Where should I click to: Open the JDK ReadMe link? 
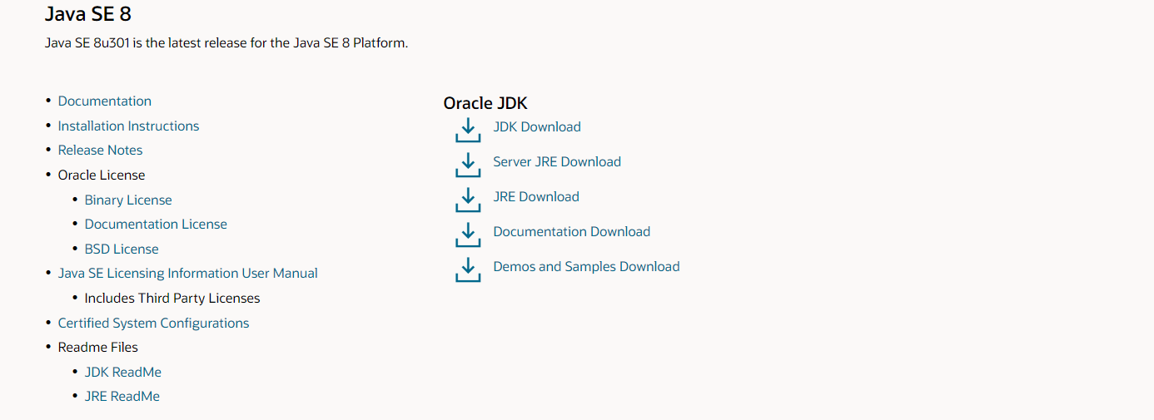click(x=123, y=372)
